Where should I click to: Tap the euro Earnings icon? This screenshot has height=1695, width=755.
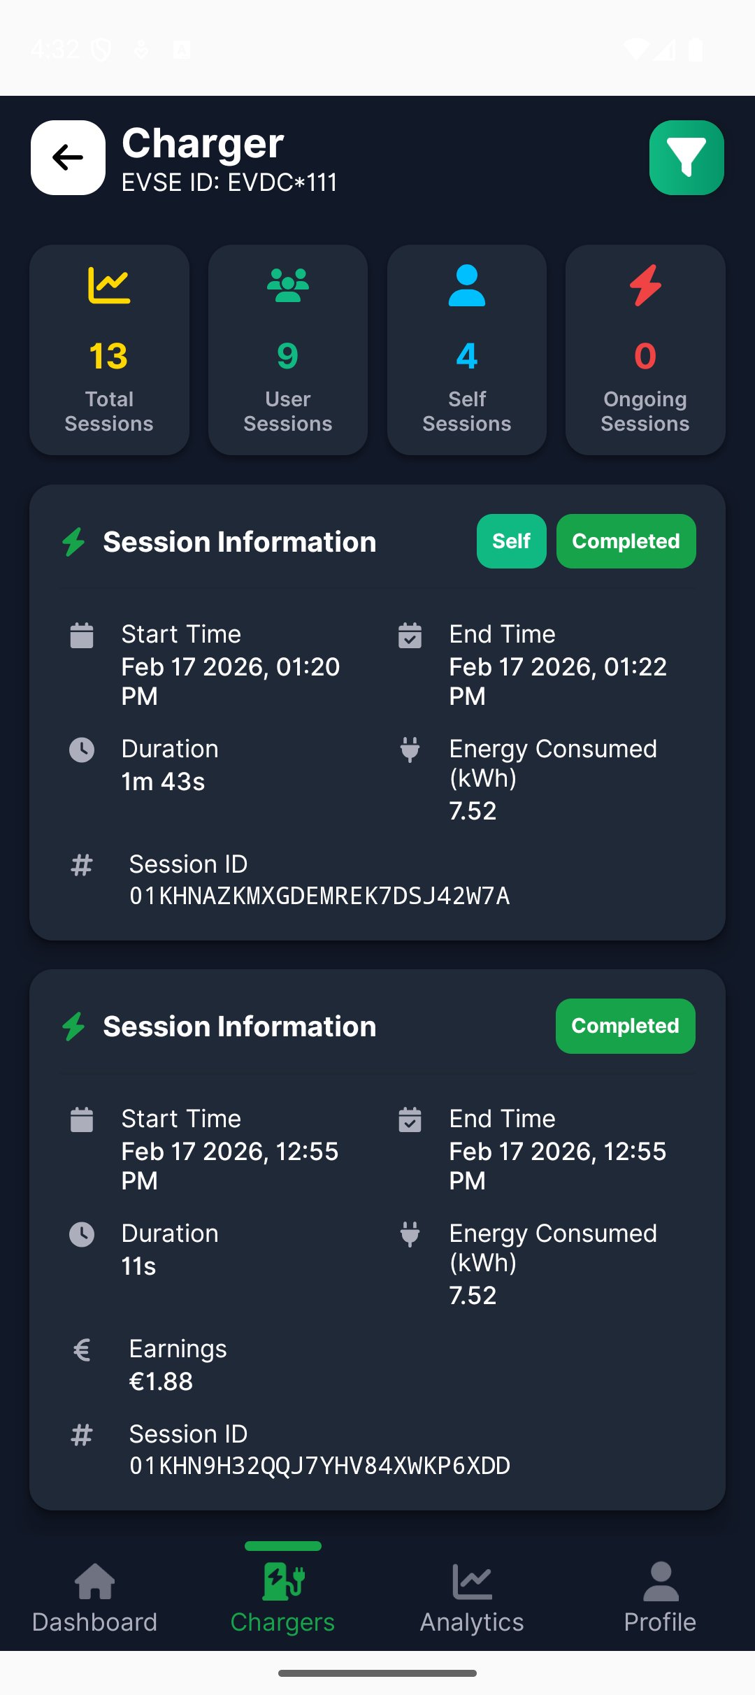coord(82,1350)
